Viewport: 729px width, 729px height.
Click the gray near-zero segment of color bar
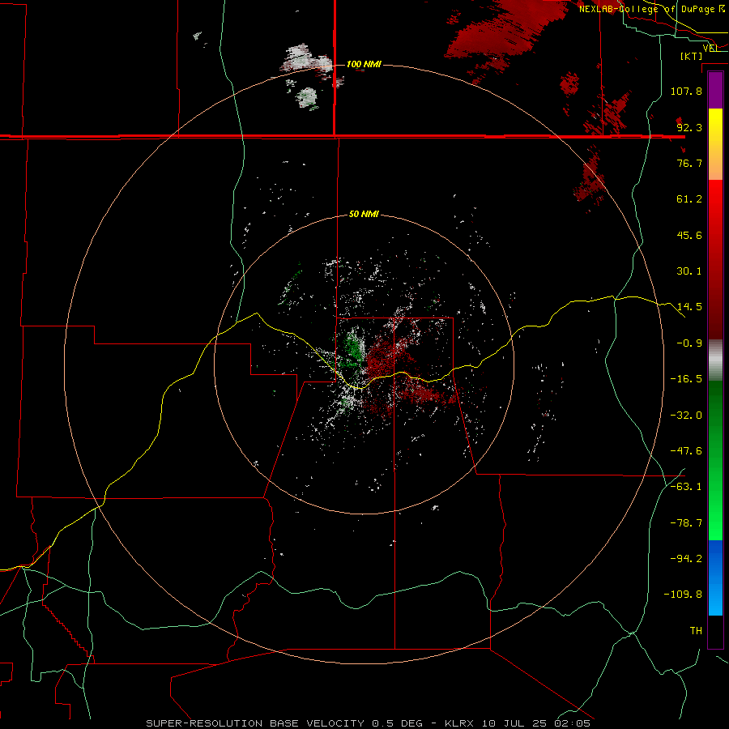tap(715, 360)
